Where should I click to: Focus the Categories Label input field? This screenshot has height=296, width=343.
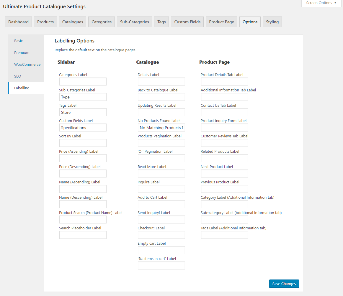point(83,82)
